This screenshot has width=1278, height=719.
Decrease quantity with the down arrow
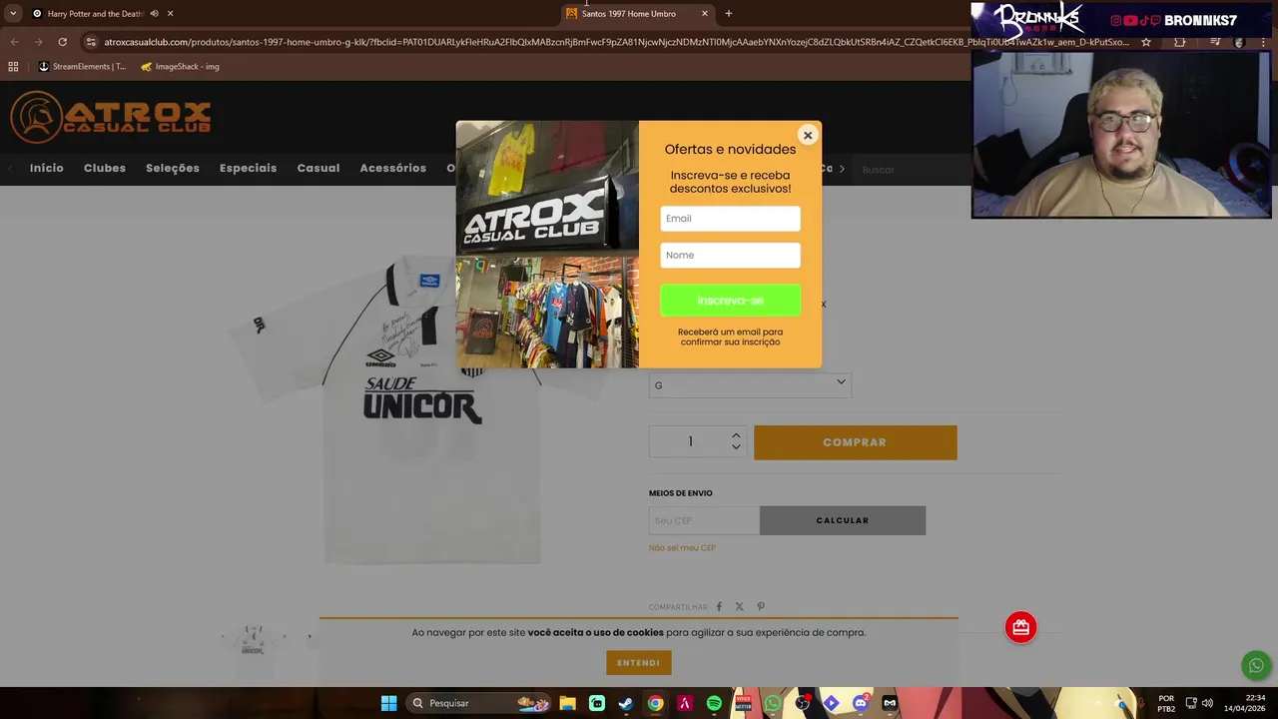coord(736,447)
